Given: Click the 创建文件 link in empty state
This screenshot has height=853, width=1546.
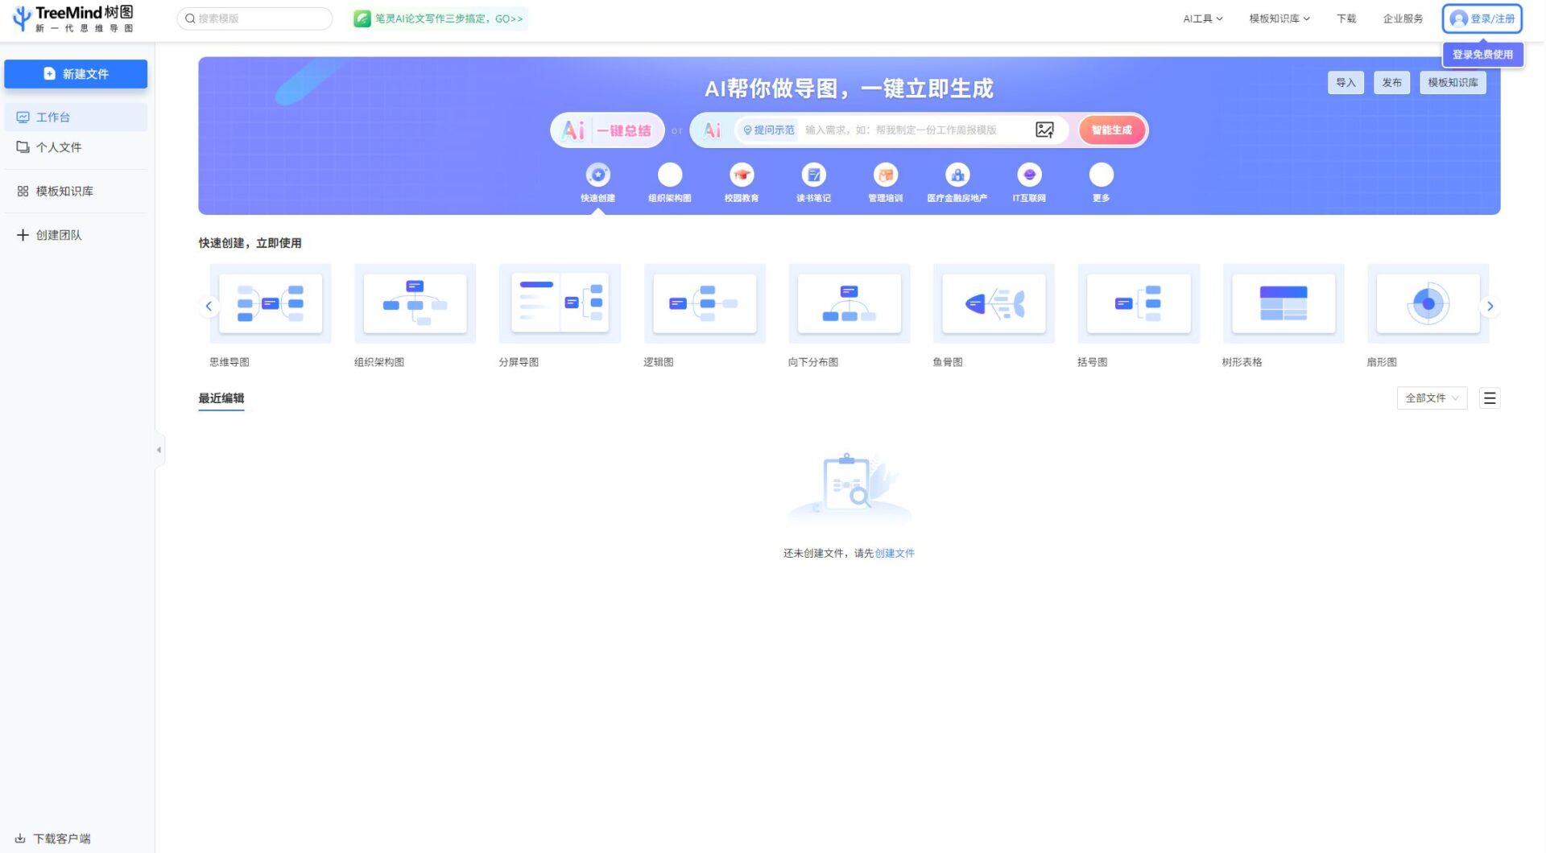Looking at the screenshot, I should click(x=893, y=553).
